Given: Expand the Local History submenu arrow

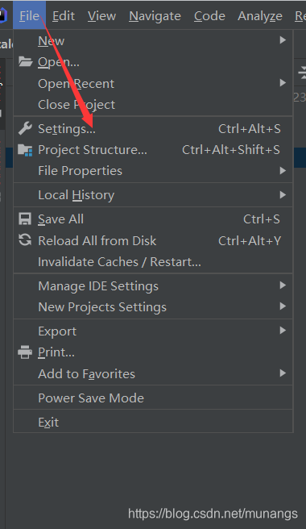Looking at the screenshot, I should 283,194.
